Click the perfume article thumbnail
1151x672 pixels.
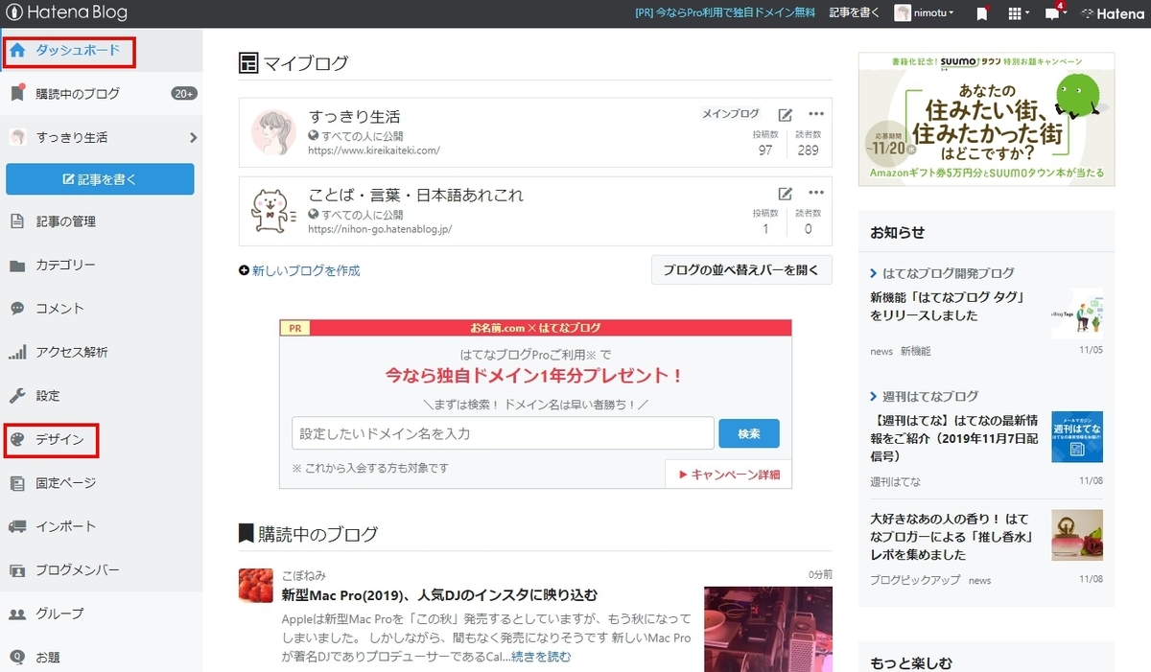coord(1076,535)
